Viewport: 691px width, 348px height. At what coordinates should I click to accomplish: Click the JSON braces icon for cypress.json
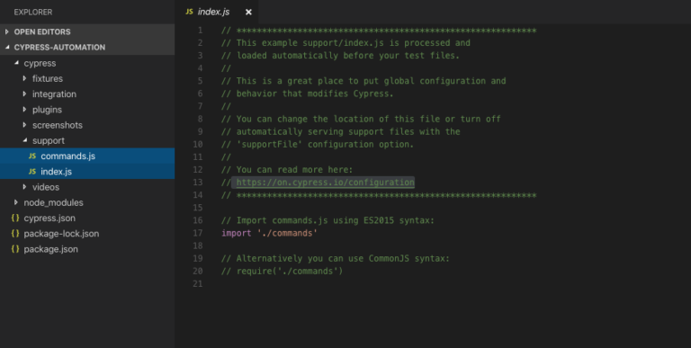(x=15, y=218)
